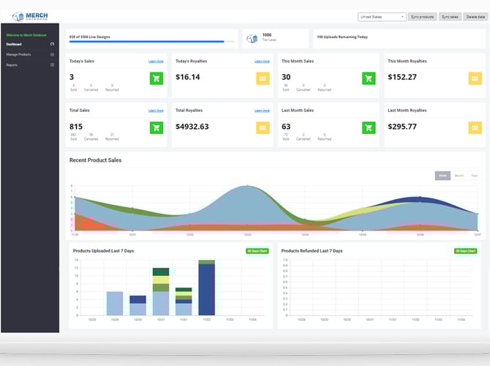
Task: Select the Week view for Recent Product Sales
Action: click(442, 176)
